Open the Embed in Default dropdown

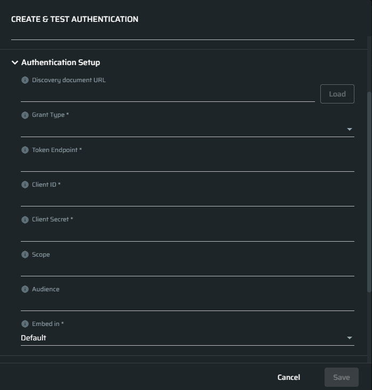pos(188,338)
